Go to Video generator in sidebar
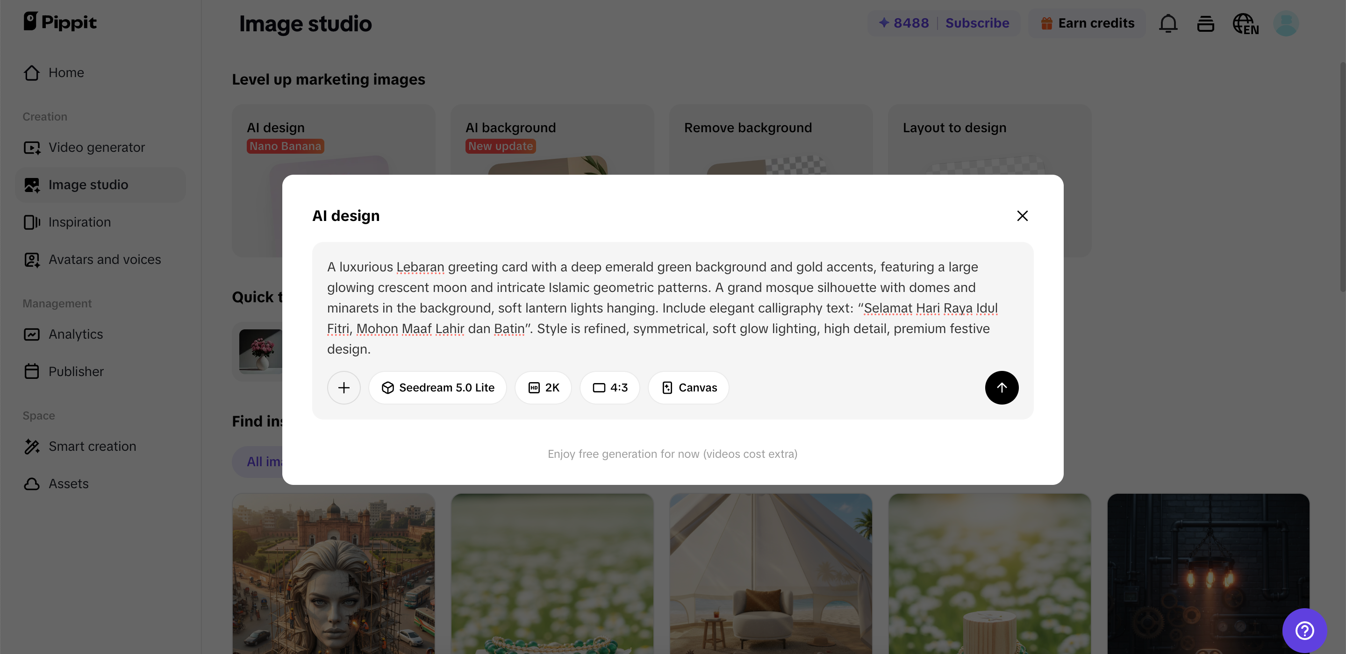1346x654 pixels. [x=97, y=147]
